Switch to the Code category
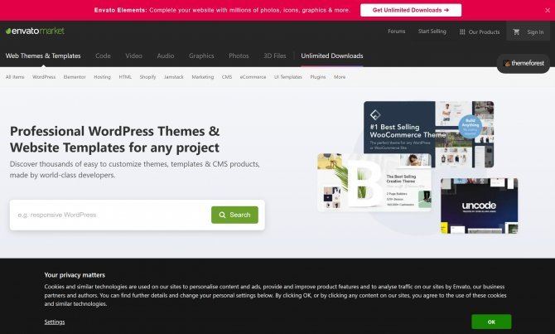The width and height of the screenshot is (555, 334). [103, 56]
